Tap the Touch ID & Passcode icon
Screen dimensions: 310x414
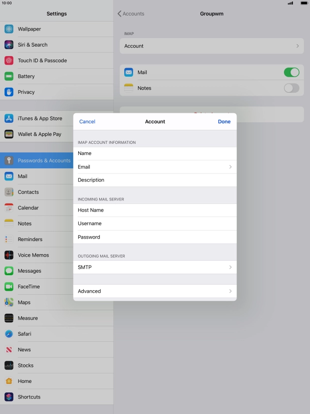click(x=9, y=61)
